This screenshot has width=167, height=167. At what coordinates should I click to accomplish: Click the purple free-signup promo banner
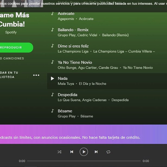pyautogui.click(x=84, y=134)
